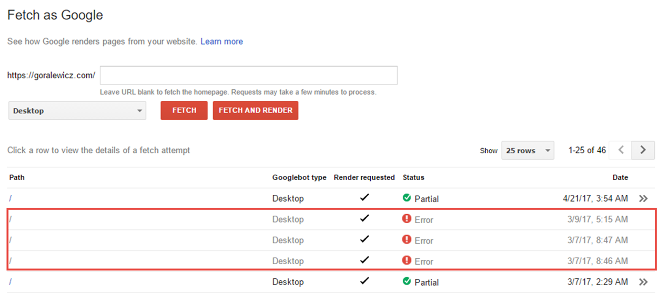Click the URL path input field

pyautogui.click(x=249, y=75)
